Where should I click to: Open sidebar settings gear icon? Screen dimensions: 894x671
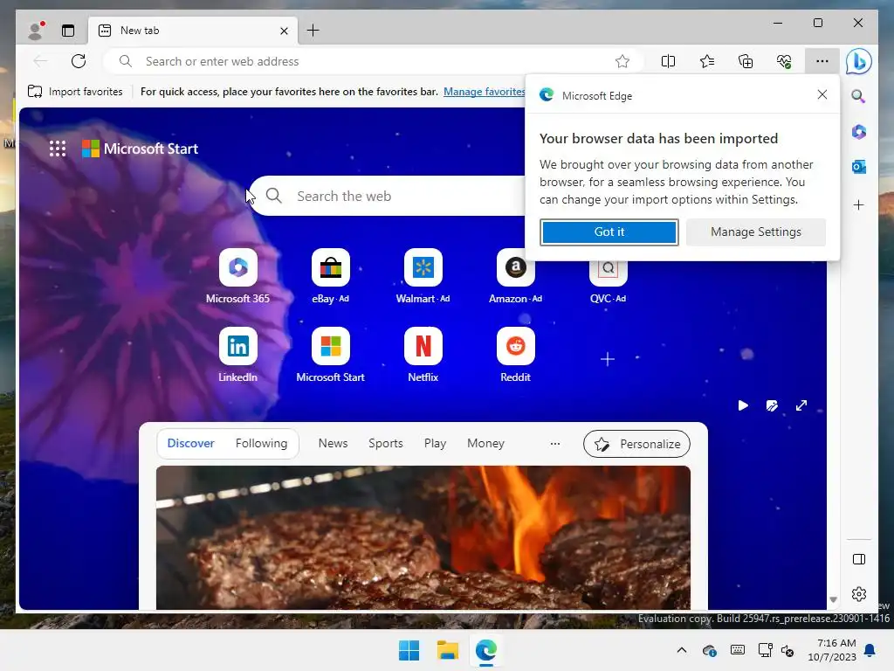click(x=859, y=594)
